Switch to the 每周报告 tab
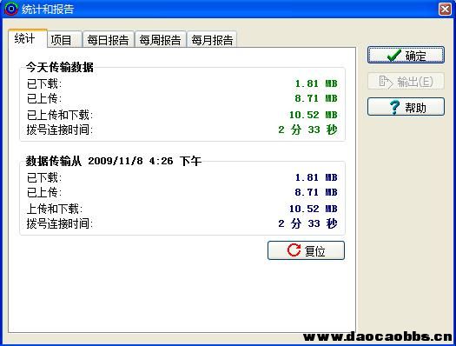Viewport: 456px width, 346px height. 160,39
